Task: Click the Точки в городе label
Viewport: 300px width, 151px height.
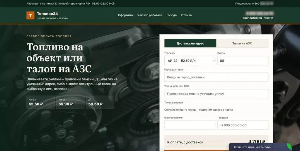Action: (x=173, y=103)
